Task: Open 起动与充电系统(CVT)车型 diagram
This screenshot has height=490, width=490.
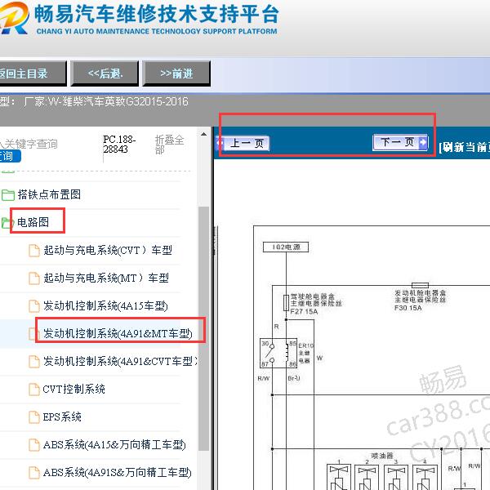Action: pyautogui.click(x=108, y=250)
